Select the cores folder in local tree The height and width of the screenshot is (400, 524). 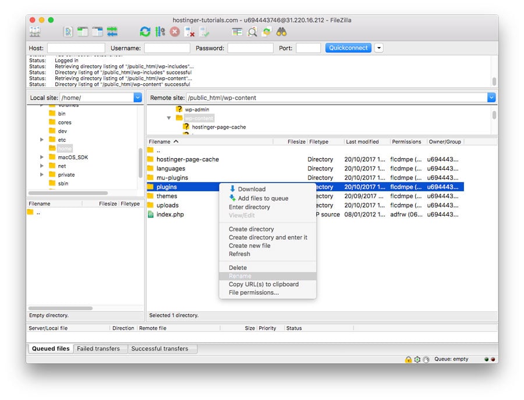coord(65,122)
